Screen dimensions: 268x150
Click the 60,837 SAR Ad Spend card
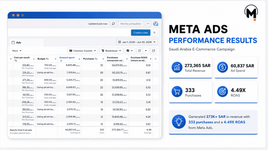[236, 67]
